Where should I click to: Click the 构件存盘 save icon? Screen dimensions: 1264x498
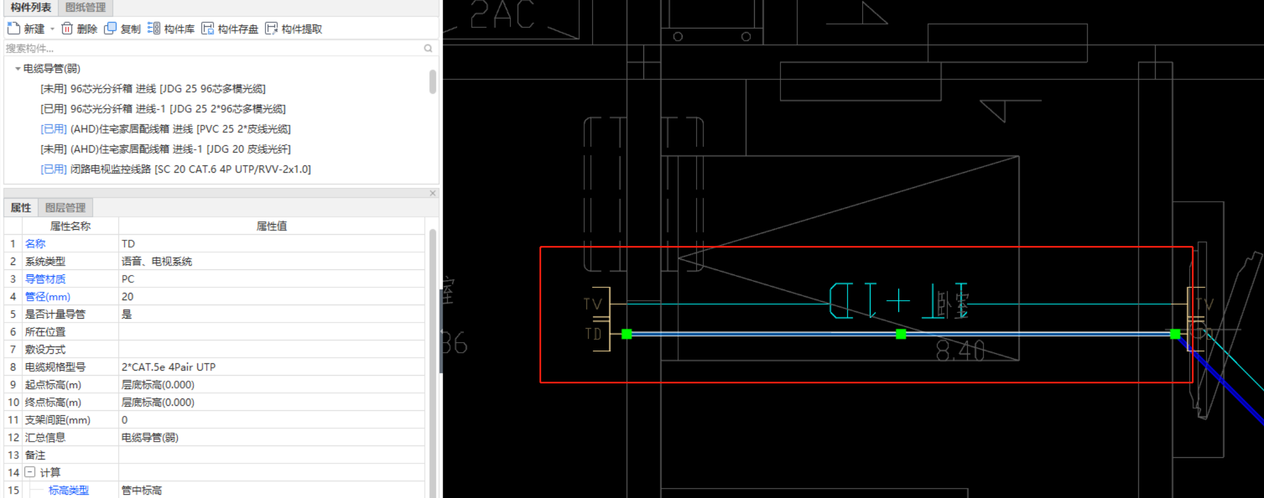[207, 29]
